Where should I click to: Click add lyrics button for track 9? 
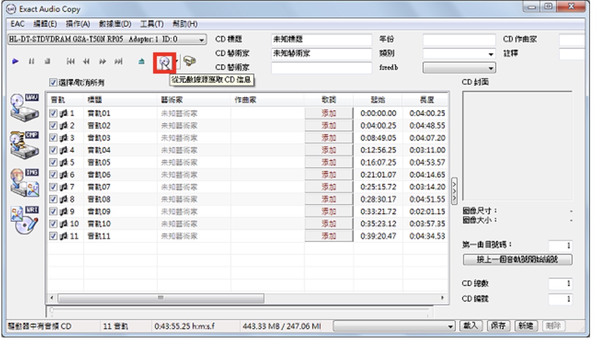(329, 212)
